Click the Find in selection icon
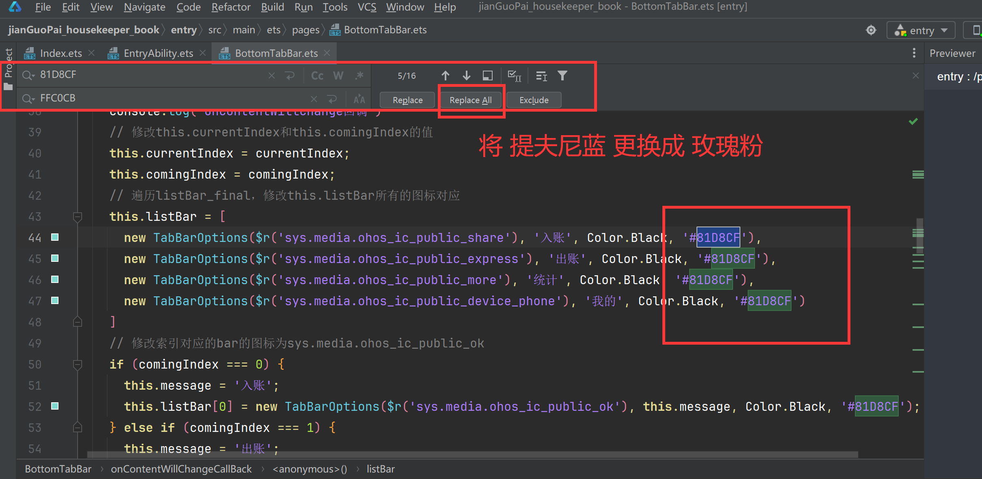Viewport: 982px width, 479px height. pos(487,76)
